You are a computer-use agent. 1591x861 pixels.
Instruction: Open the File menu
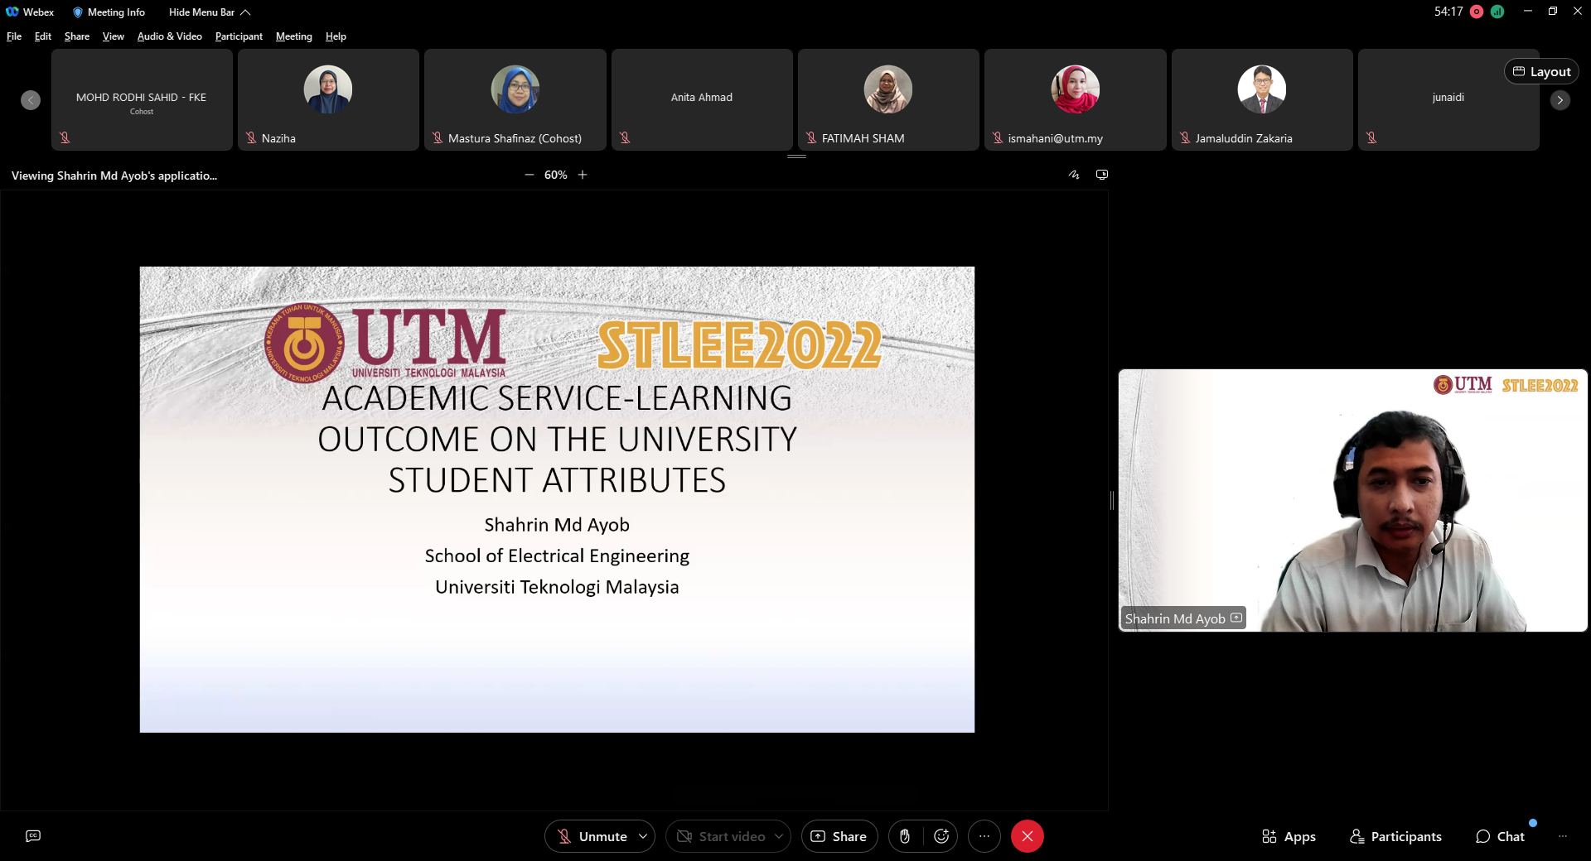tap(14, 36)
